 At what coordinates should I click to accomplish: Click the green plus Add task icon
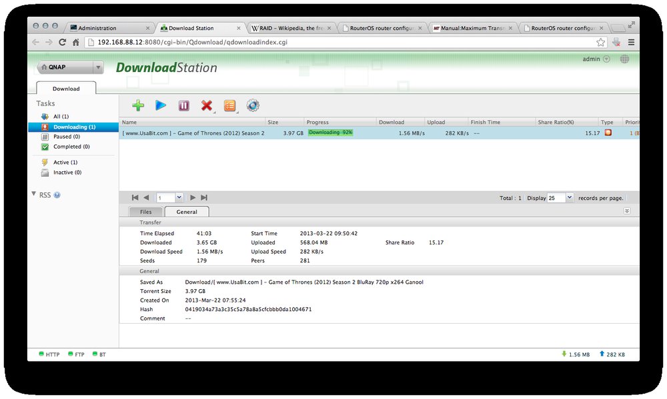pyautogui.click(x=138, y=105)
